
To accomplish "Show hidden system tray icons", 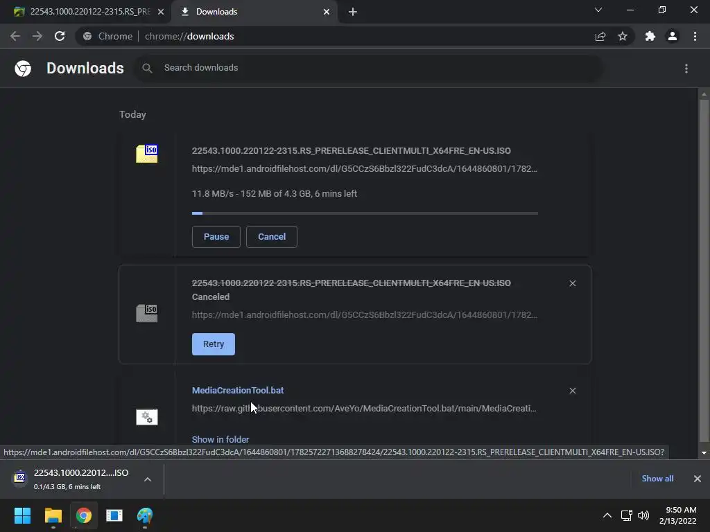I will click(x=607, y=515).
